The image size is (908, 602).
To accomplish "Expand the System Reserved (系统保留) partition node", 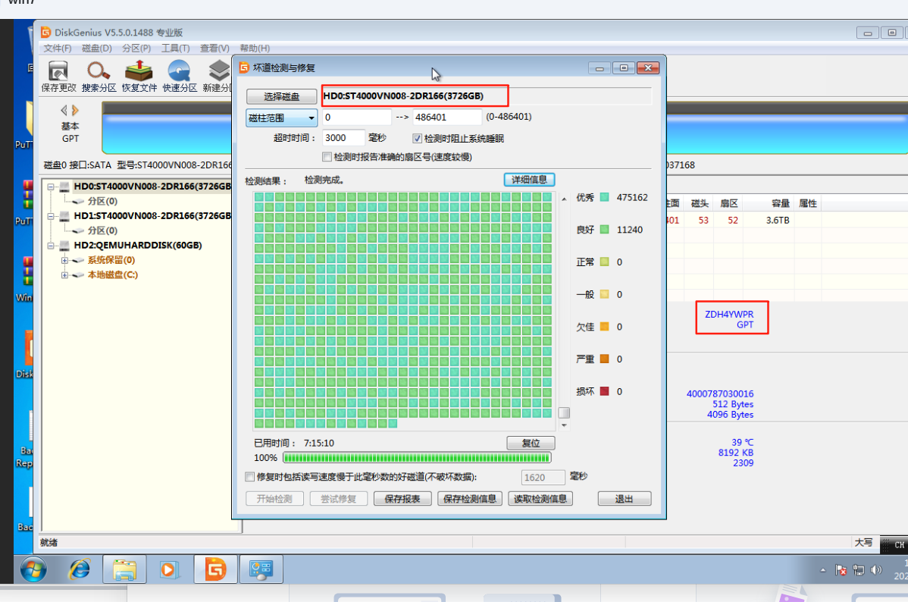I will click(x=64, y=260).
